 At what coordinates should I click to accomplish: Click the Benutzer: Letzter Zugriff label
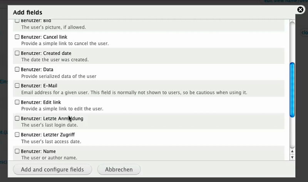[x=48, y=135]
